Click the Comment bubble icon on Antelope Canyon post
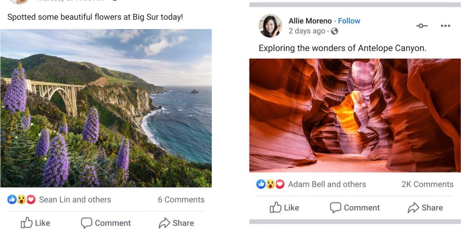 (x=335, y=208)
